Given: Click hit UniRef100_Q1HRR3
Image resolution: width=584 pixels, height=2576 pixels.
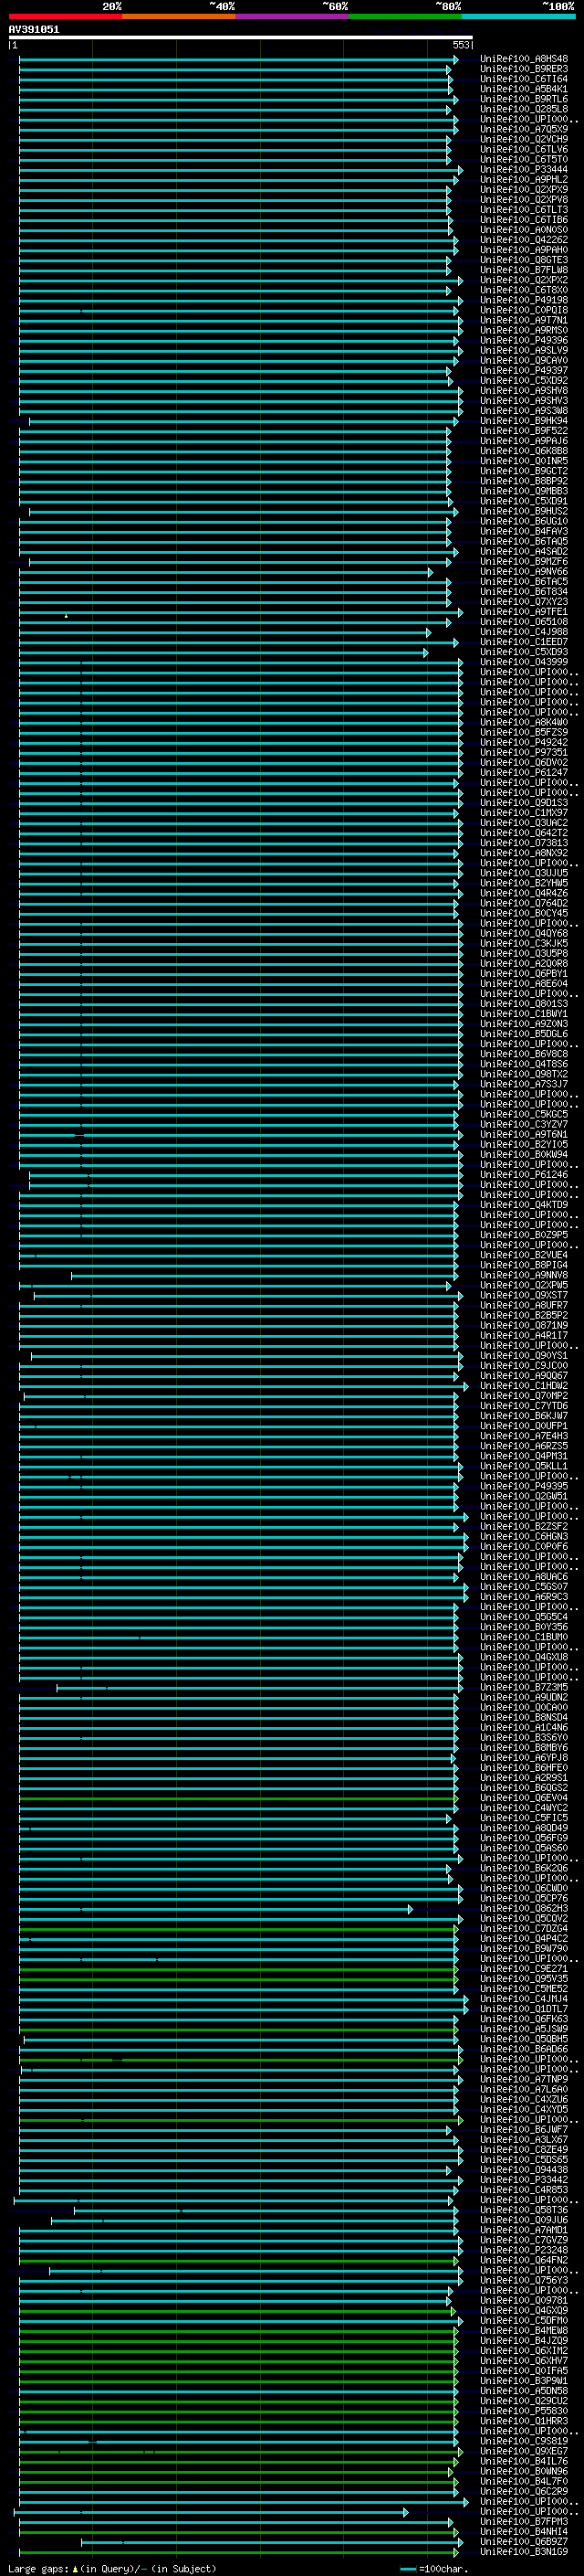Looking at the screenshot, I should point(523,2421).
